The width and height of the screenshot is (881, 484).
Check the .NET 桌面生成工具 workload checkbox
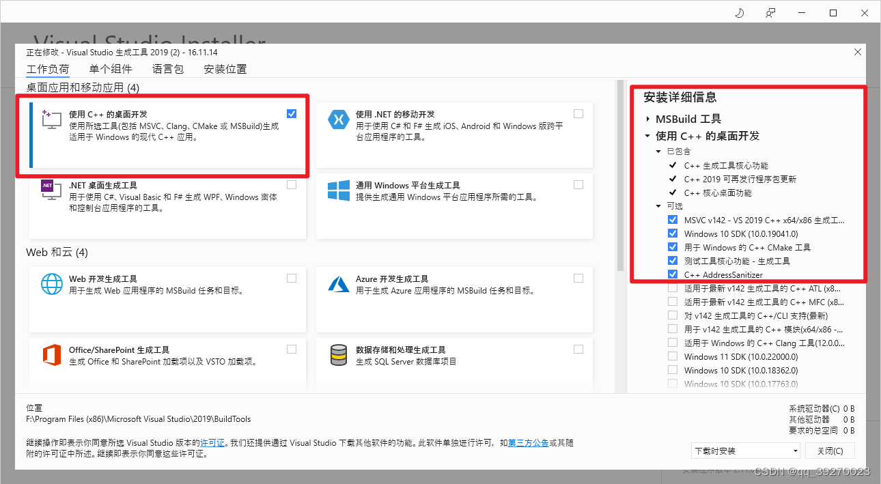pos(292,184)
